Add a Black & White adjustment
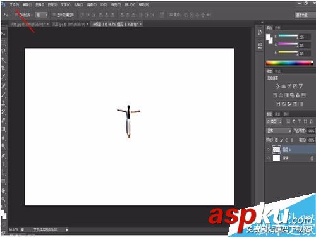Screen dimensions: 316x237 (286, 95)
